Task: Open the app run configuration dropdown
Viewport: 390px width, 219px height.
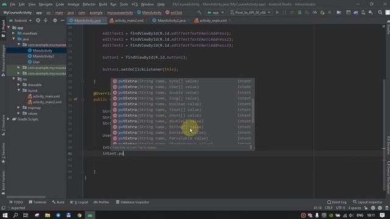Action: tap(215, 12)
